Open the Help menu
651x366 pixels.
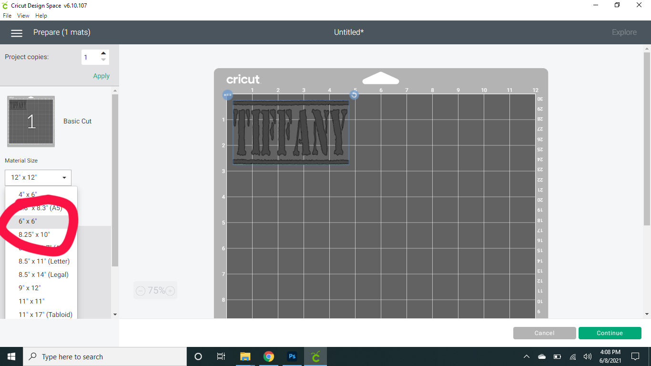coord(41,16)
